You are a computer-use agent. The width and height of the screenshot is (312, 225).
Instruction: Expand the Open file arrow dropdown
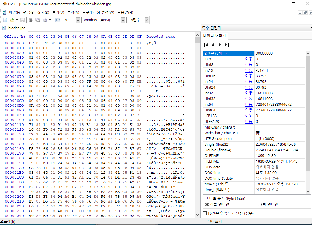tap(17, 20)
